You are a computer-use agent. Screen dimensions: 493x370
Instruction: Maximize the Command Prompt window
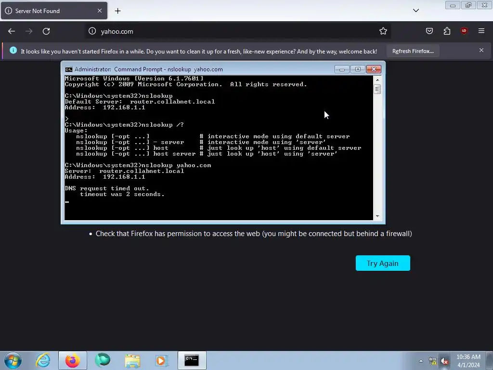pos(358,69)
